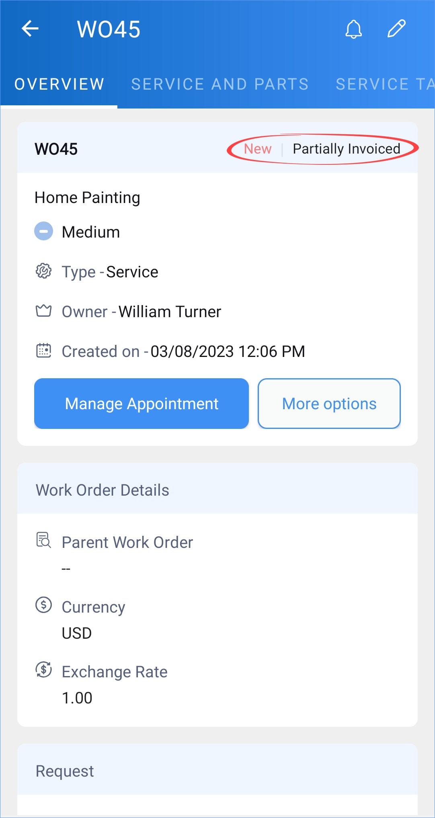Tap the back arrow icon

30,29
